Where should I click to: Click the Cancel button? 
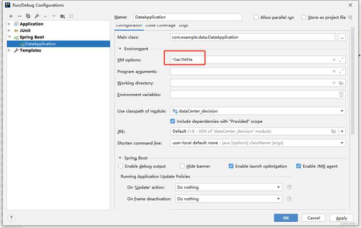[x=313, y=217]
